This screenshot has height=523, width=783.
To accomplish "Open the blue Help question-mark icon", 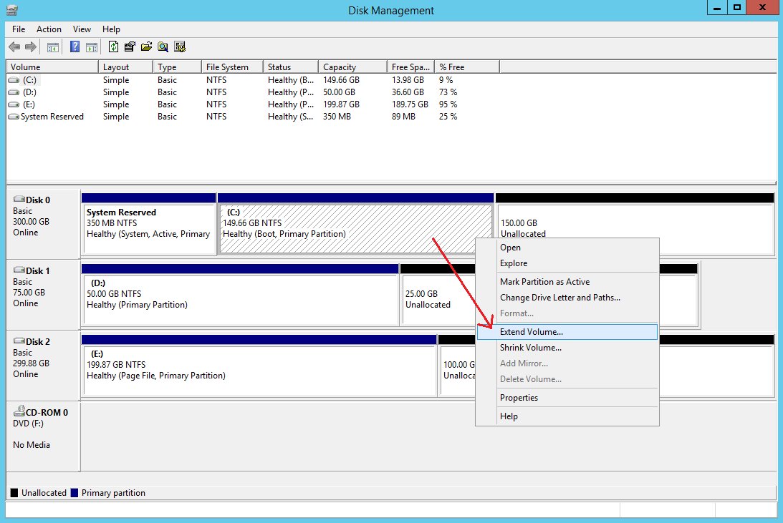I will point(75,47).
